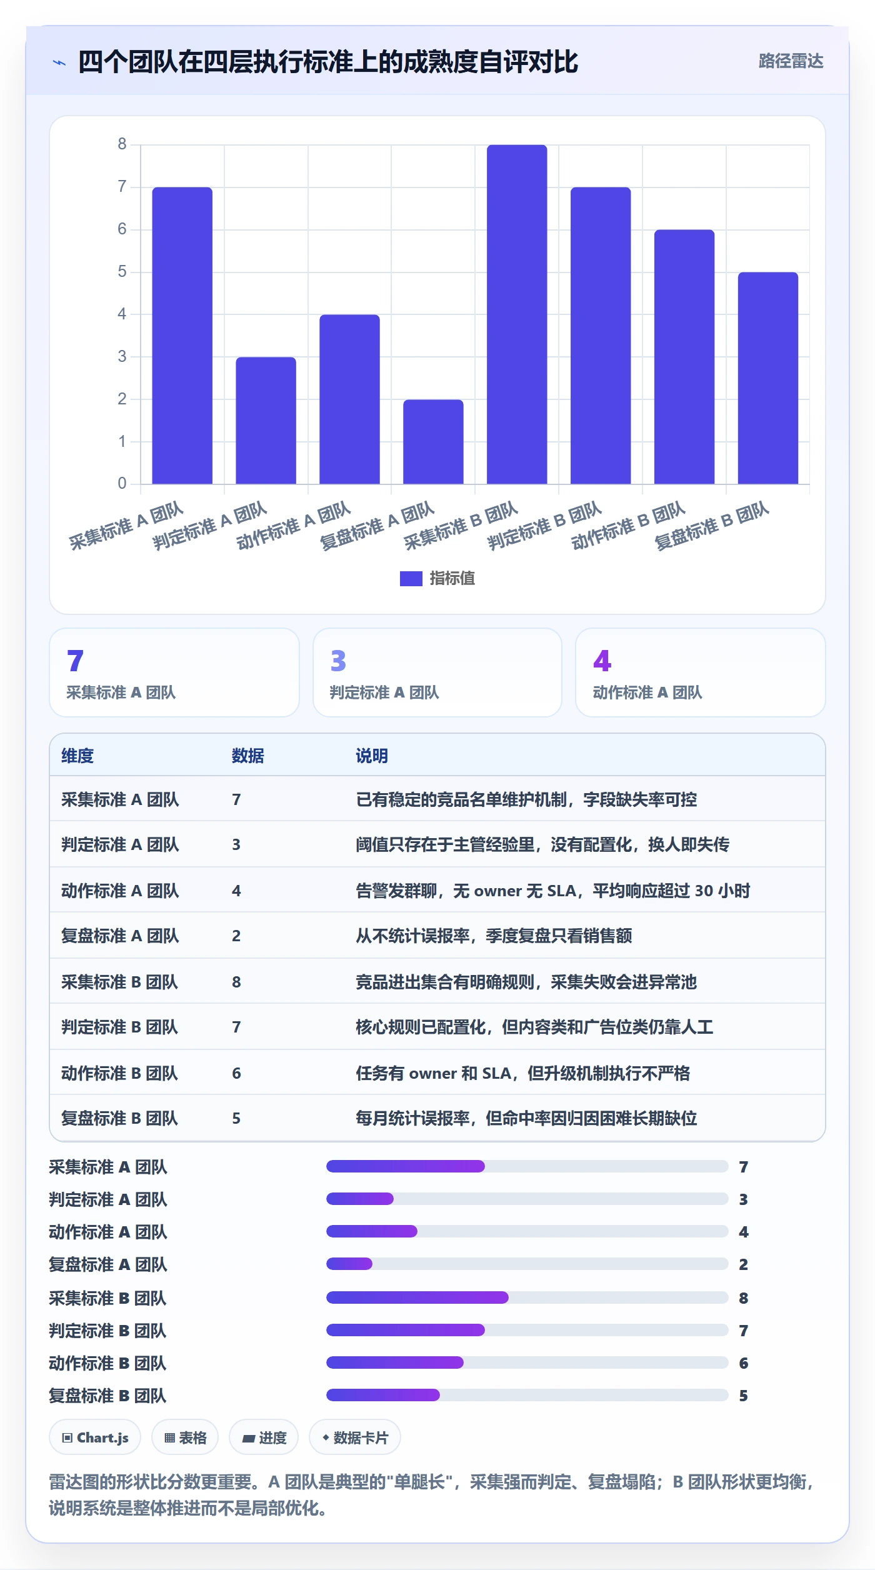
Task: Click the 动作标准 A 团队 chart bar
Action: [x=350, y=399]
